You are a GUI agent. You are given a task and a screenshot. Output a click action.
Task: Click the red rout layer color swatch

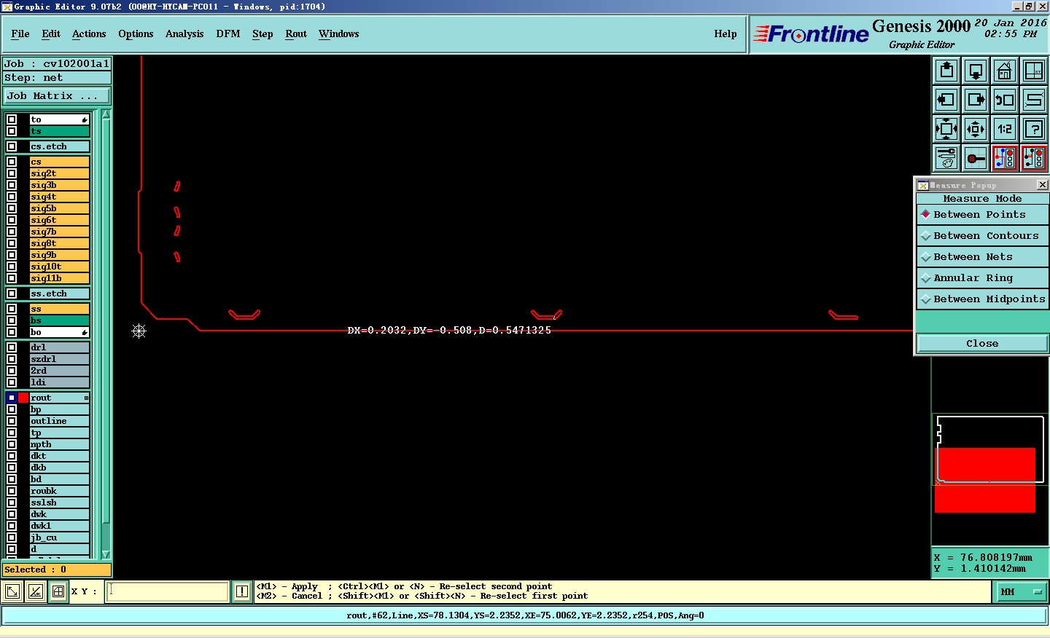pos(23,398)
